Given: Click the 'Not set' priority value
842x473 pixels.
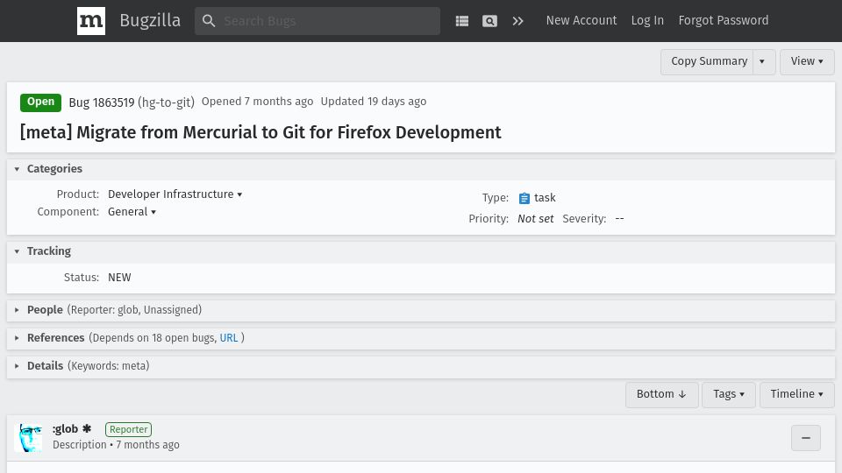Looking at the screenshot, I should click(535, 219).
